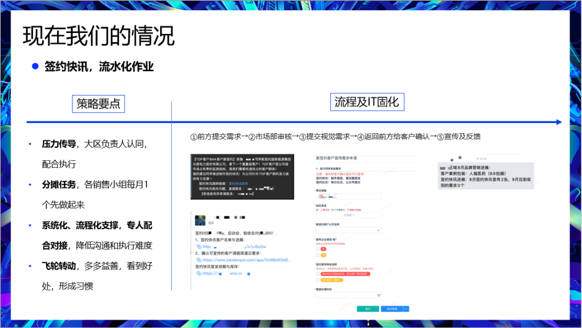This screenshot has width=582, height=328.
Task: Check the red 签约仪式 option checkbox
Action: click(x=317, y=274)
